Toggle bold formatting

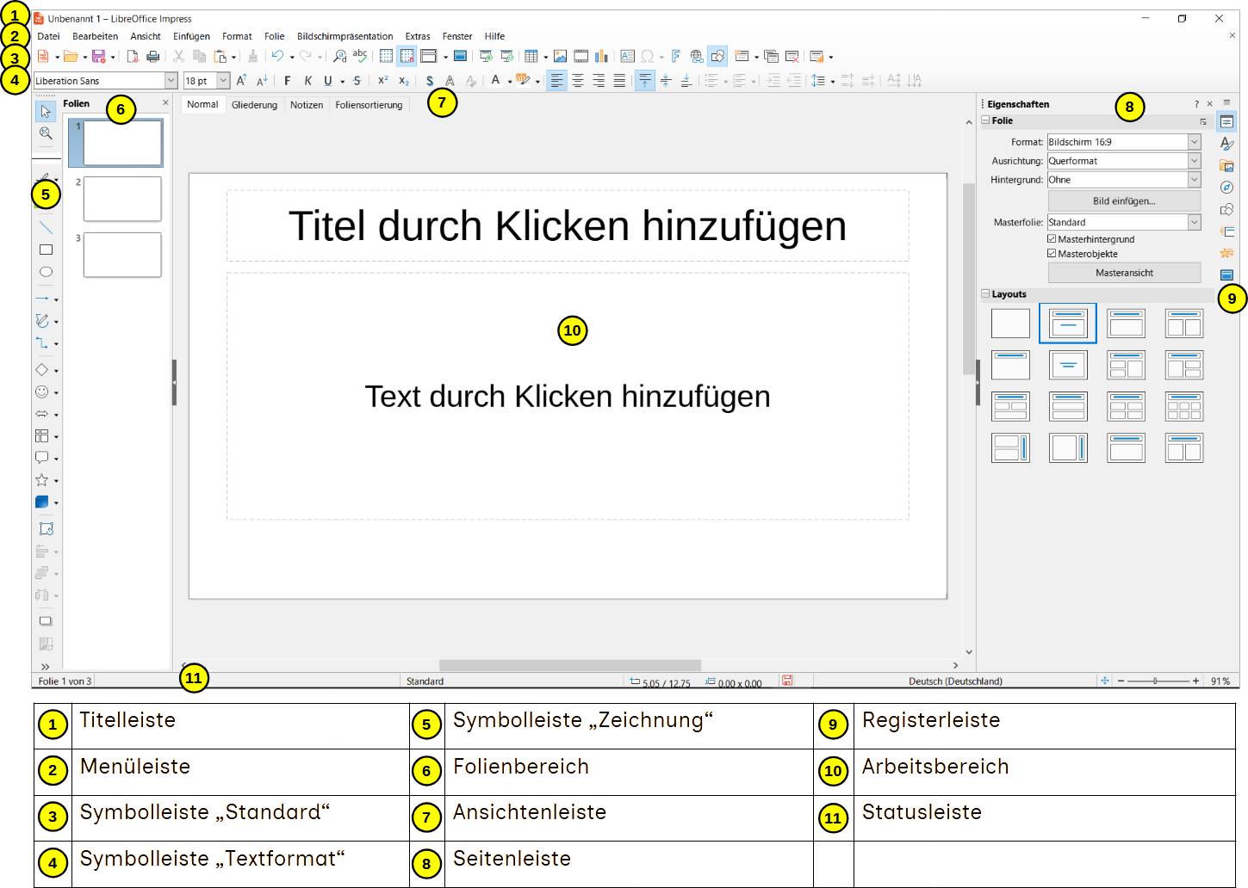point(287,81)
